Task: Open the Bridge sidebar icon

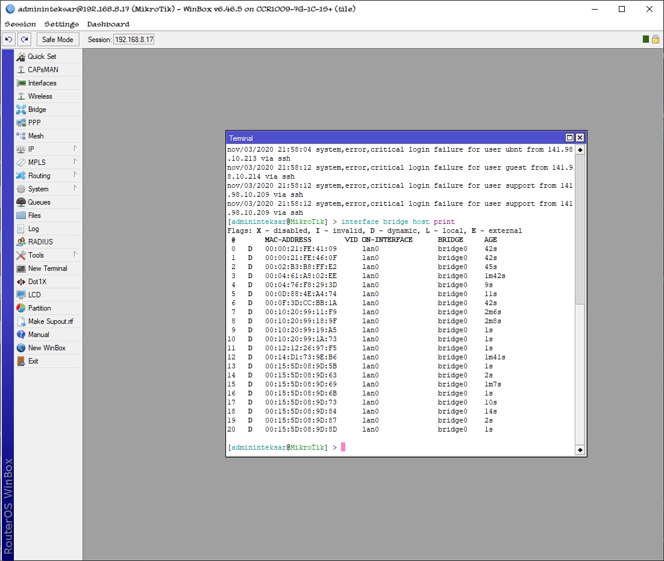Action: coord(20,110)
